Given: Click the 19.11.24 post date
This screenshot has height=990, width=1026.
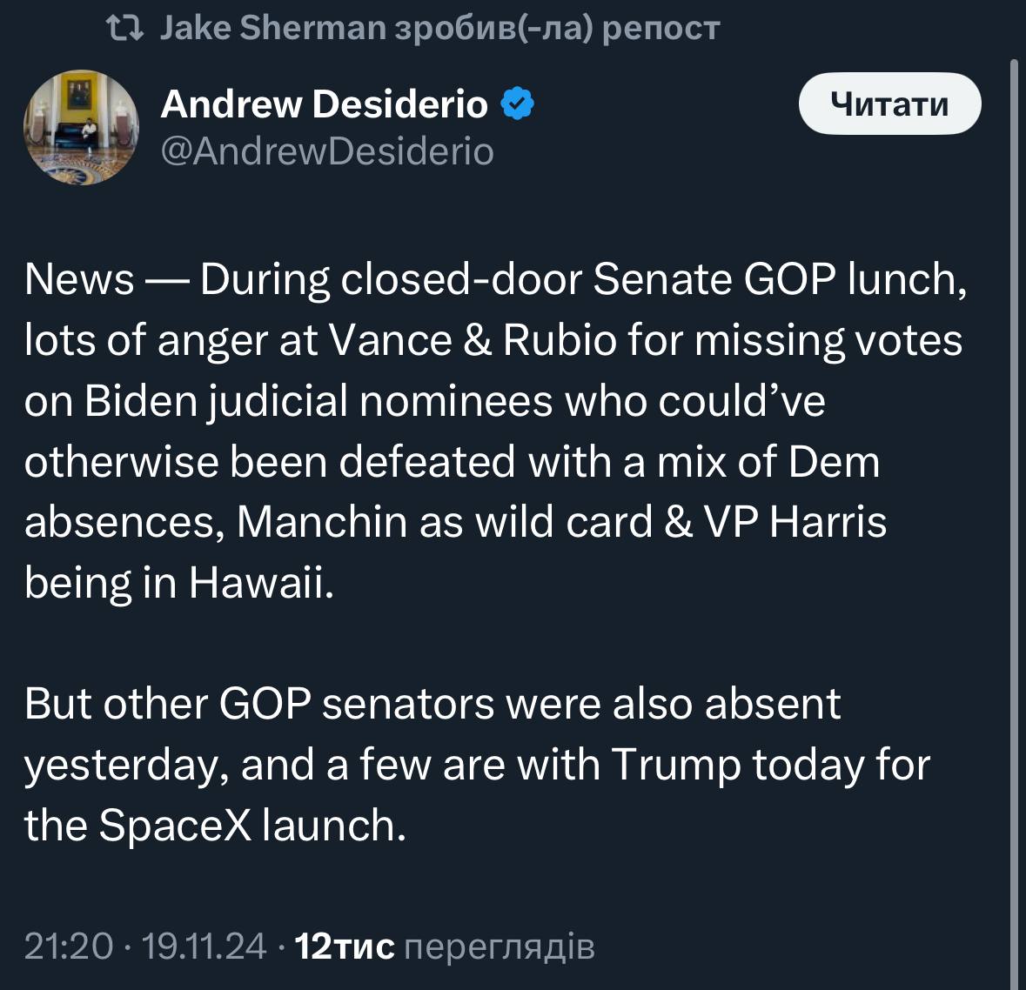Looking at the screenshot, I should (204, 946).
